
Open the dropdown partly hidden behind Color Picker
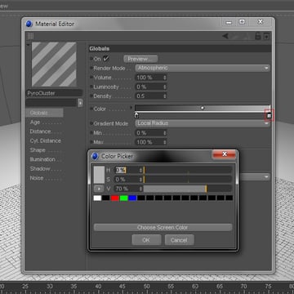click(x=254, y=177)
